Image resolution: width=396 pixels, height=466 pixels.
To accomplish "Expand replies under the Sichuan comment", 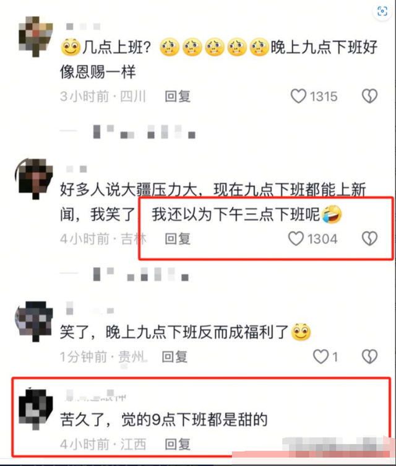I will coord(127,131).
